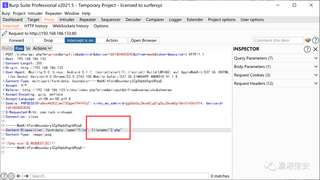Screen dimensions: 320x180
Task: Click the Request to http://192.168.186.133:80 label
Action: coord(42,33)
